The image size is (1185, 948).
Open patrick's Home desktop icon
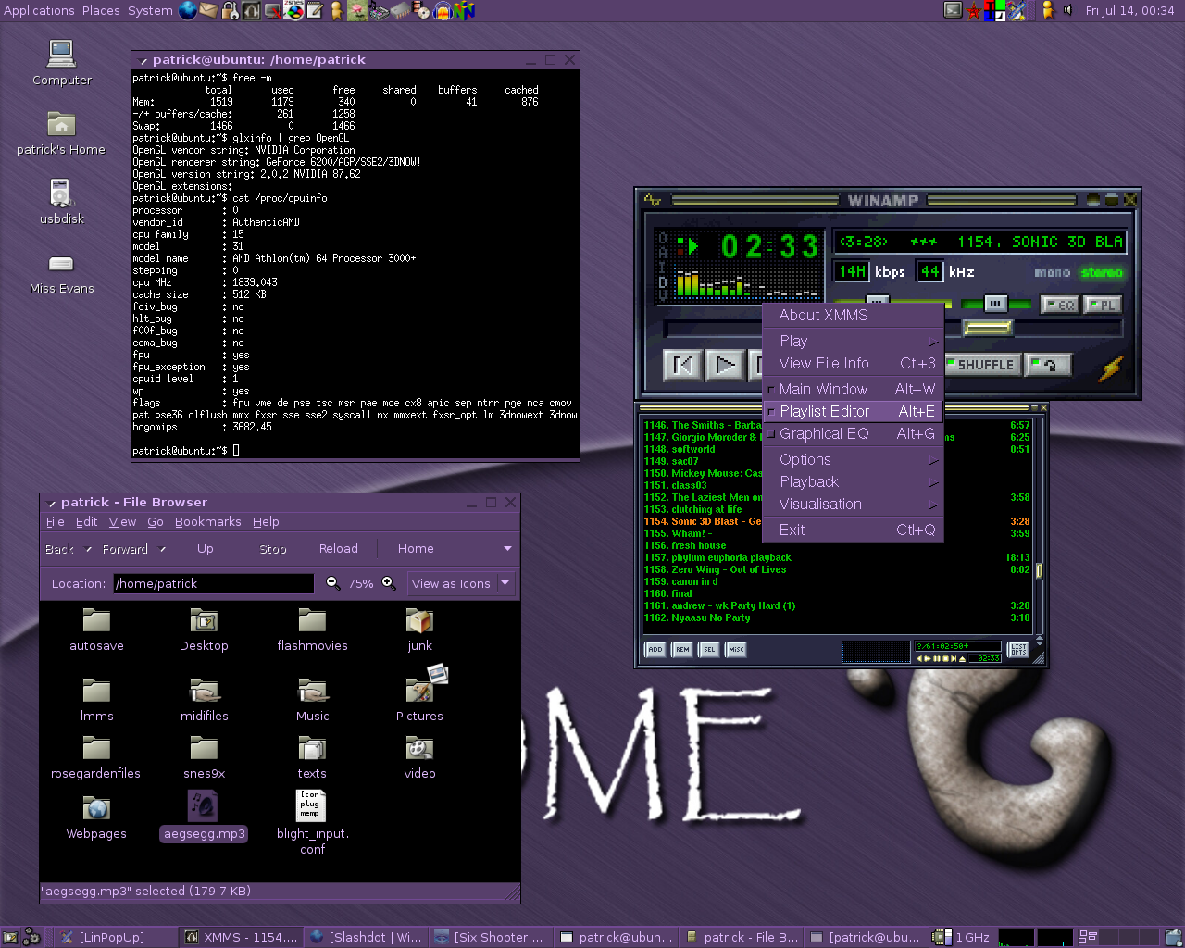point(61,132)
